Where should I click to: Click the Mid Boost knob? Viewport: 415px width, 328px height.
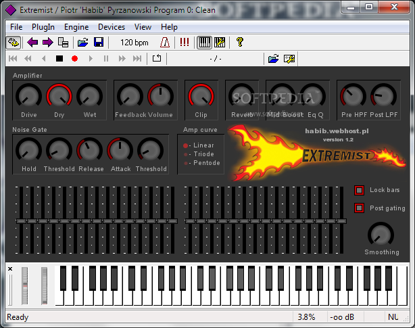pos(282,96)
